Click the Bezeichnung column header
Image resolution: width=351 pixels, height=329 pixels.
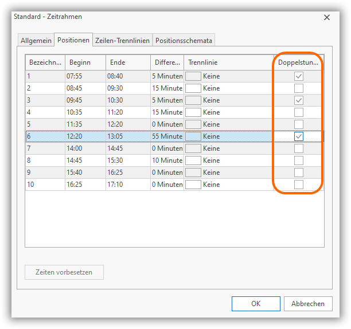(x=45, y=62)
